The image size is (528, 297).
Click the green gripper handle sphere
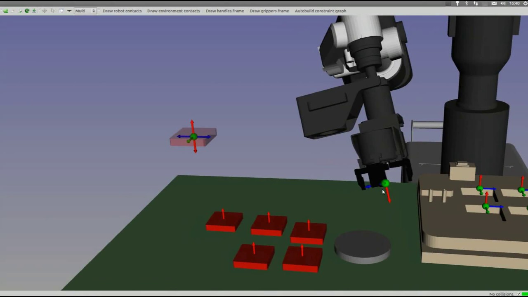(385, 183)
